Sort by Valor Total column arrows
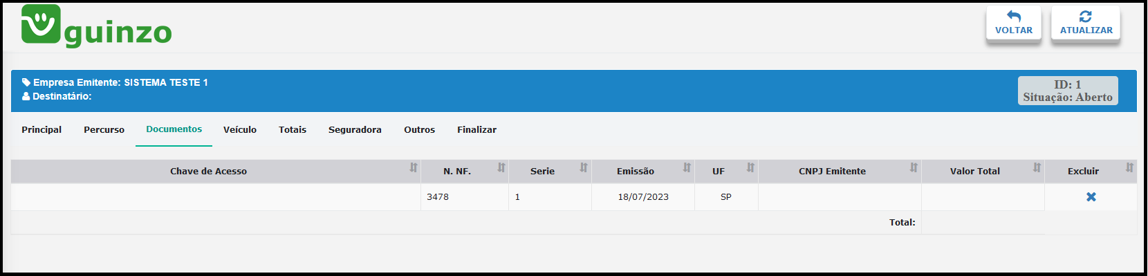Screen dimensions: 1148x276 point(1037,167)
